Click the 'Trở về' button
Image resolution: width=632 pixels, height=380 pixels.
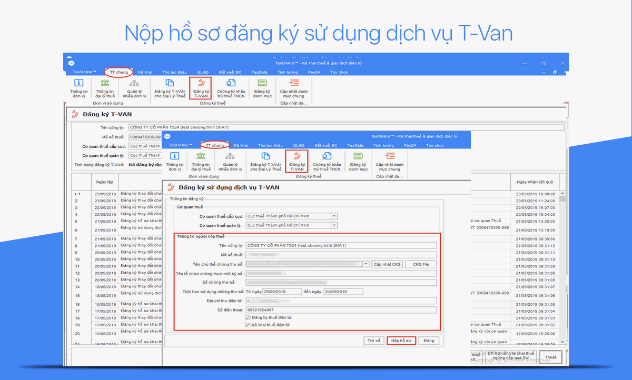click(374, 341)
